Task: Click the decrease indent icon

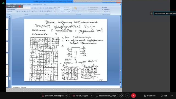Action: 47,8
